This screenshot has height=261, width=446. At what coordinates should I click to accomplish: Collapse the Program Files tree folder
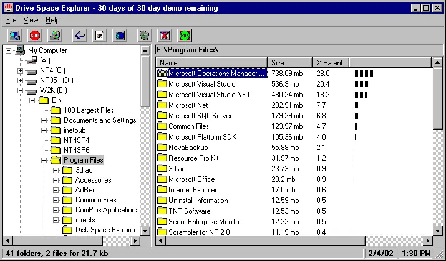(44, 160)
